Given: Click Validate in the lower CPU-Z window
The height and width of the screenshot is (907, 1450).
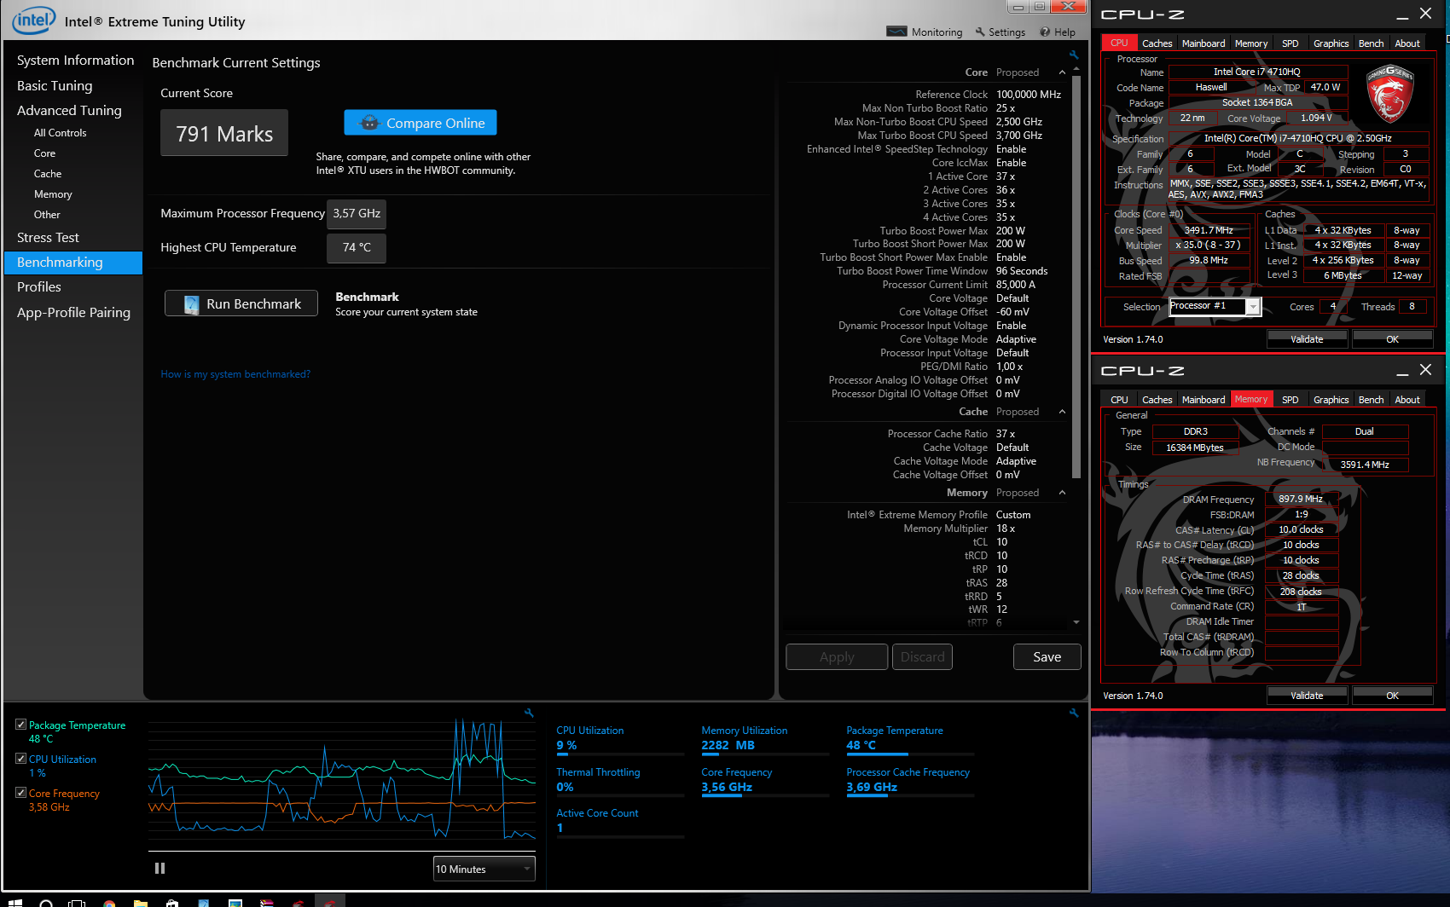Looking at the screenshot, I should point(1307,696).
